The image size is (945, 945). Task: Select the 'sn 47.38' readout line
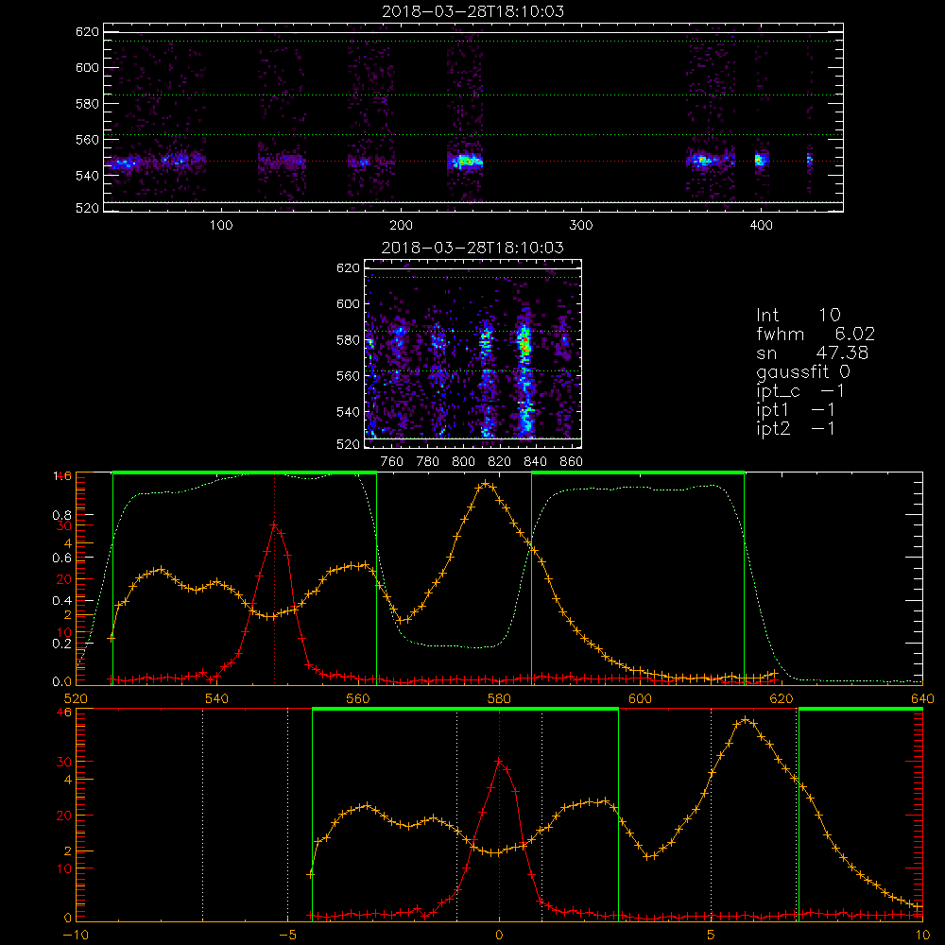click(x=812, y=352)
